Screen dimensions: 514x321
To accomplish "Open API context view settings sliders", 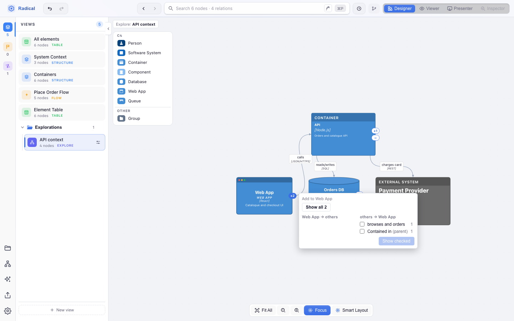I will [x=98, y=143].
